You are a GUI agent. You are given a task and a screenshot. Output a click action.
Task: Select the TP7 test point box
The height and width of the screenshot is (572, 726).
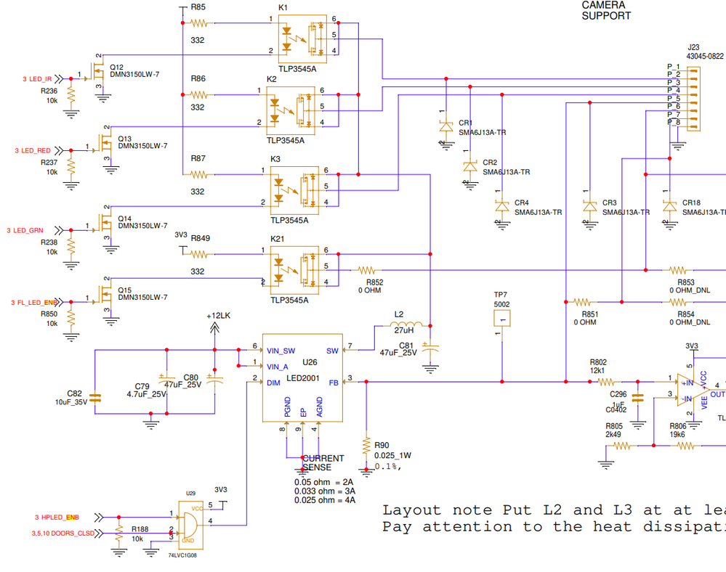coord(502,319)
